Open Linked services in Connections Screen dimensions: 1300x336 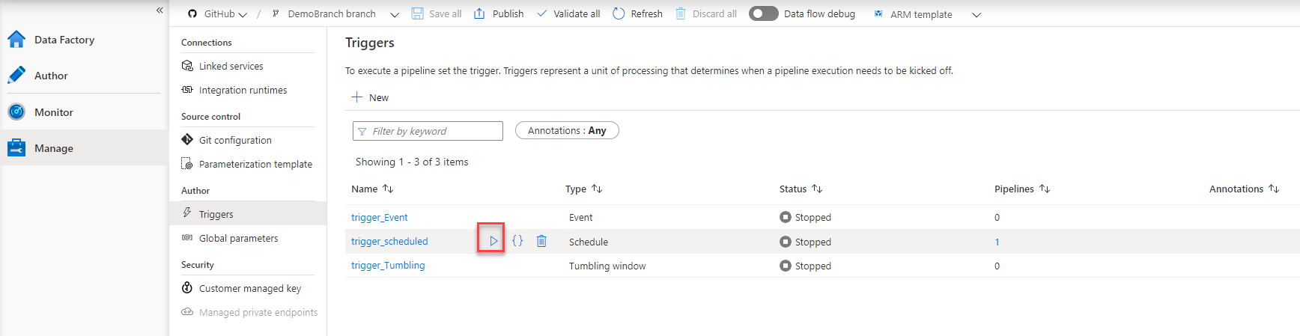[231, 66]
